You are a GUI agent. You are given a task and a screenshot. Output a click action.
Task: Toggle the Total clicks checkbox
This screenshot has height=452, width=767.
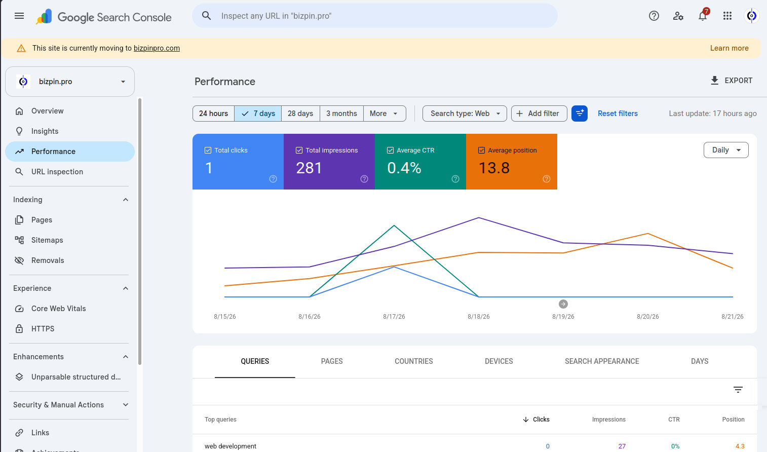click(x=208, y=150)
